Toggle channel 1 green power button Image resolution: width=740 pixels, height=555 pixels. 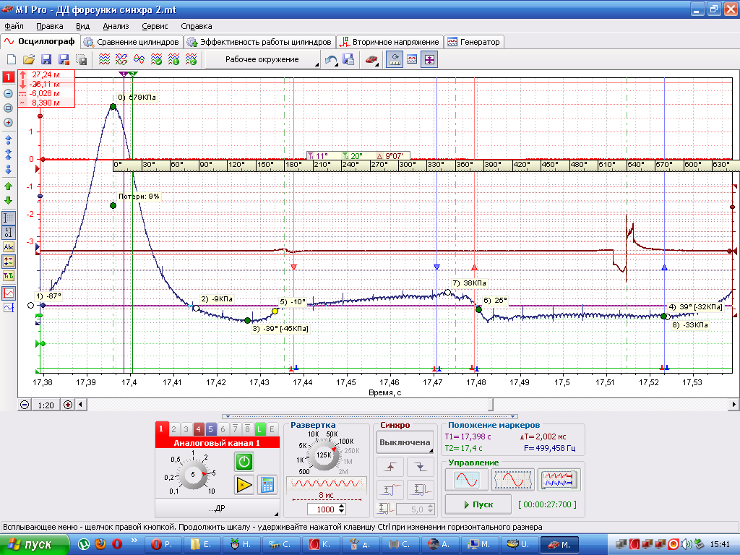tap(244, 462)
